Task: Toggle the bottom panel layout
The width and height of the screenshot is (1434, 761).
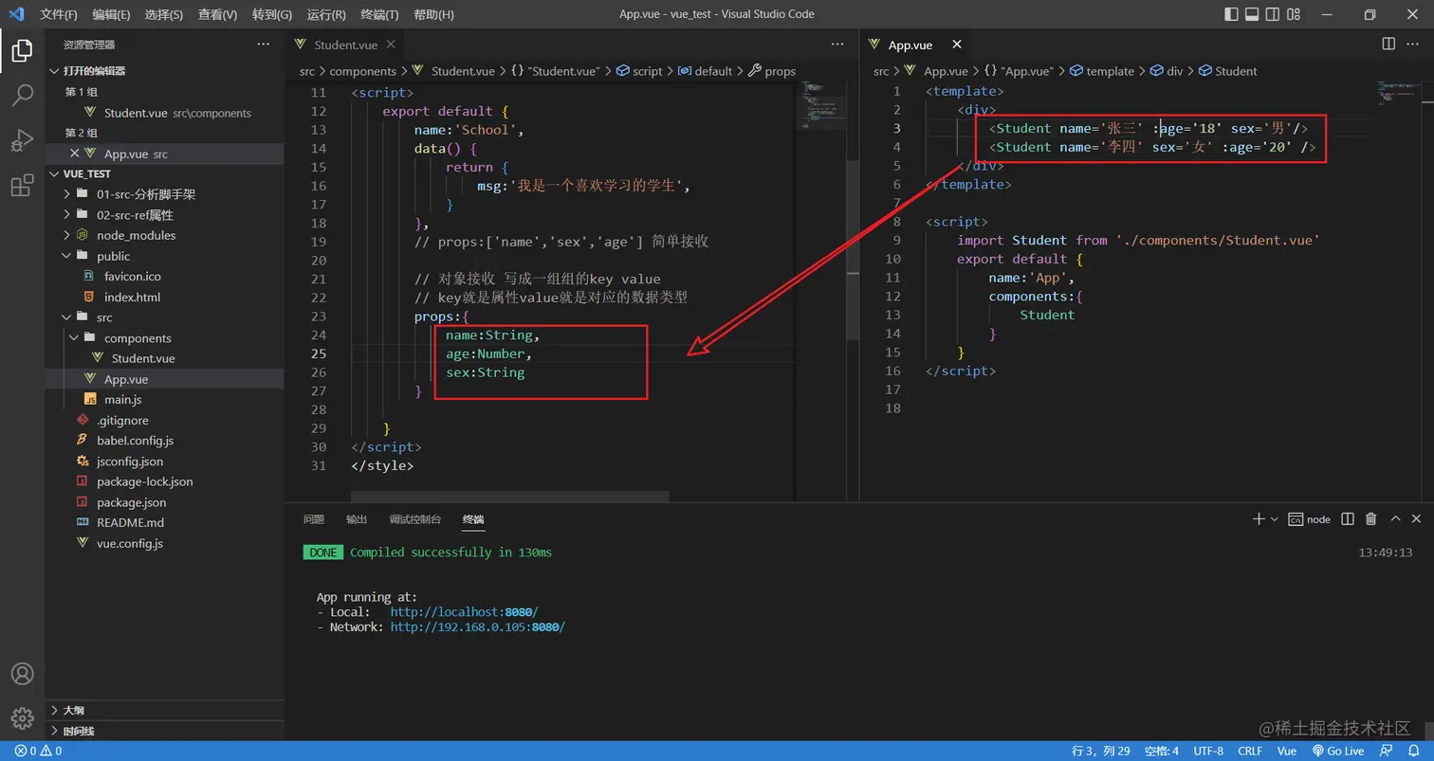Action: point(1252,14)
